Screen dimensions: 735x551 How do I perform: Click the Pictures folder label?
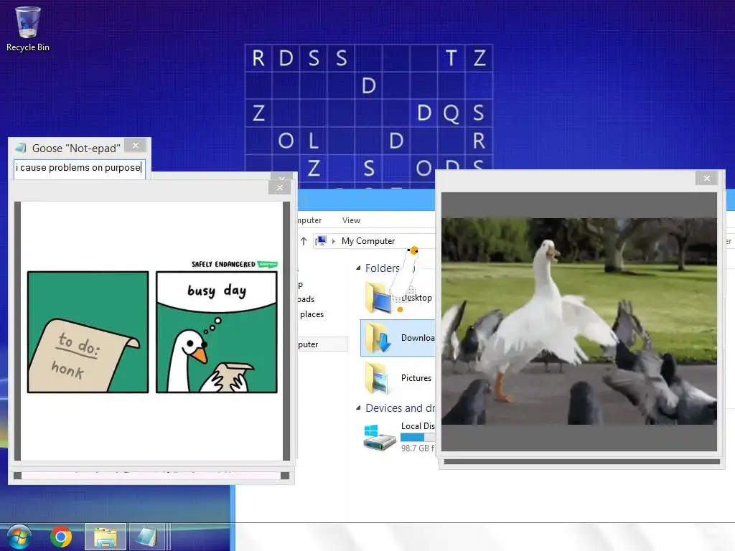click(x=416, y=377)
